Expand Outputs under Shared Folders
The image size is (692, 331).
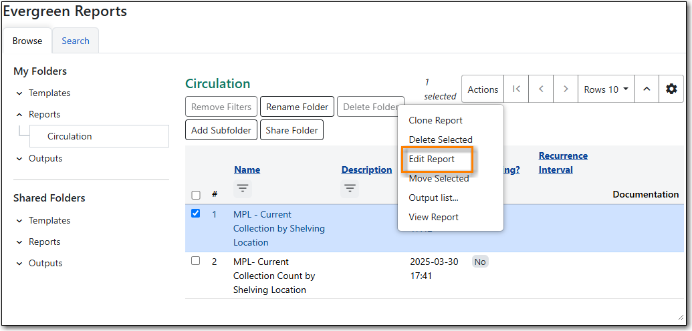click(39, 263)
